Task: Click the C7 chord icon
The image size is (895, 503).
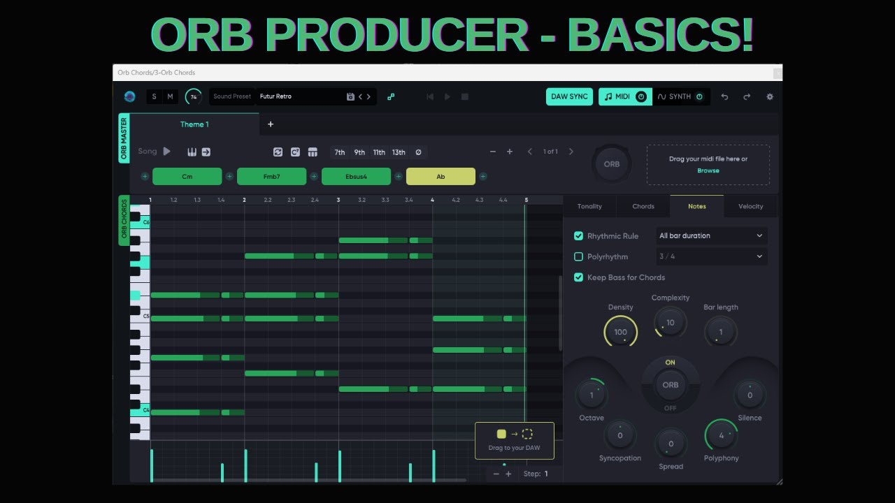Action: point(295,152)
